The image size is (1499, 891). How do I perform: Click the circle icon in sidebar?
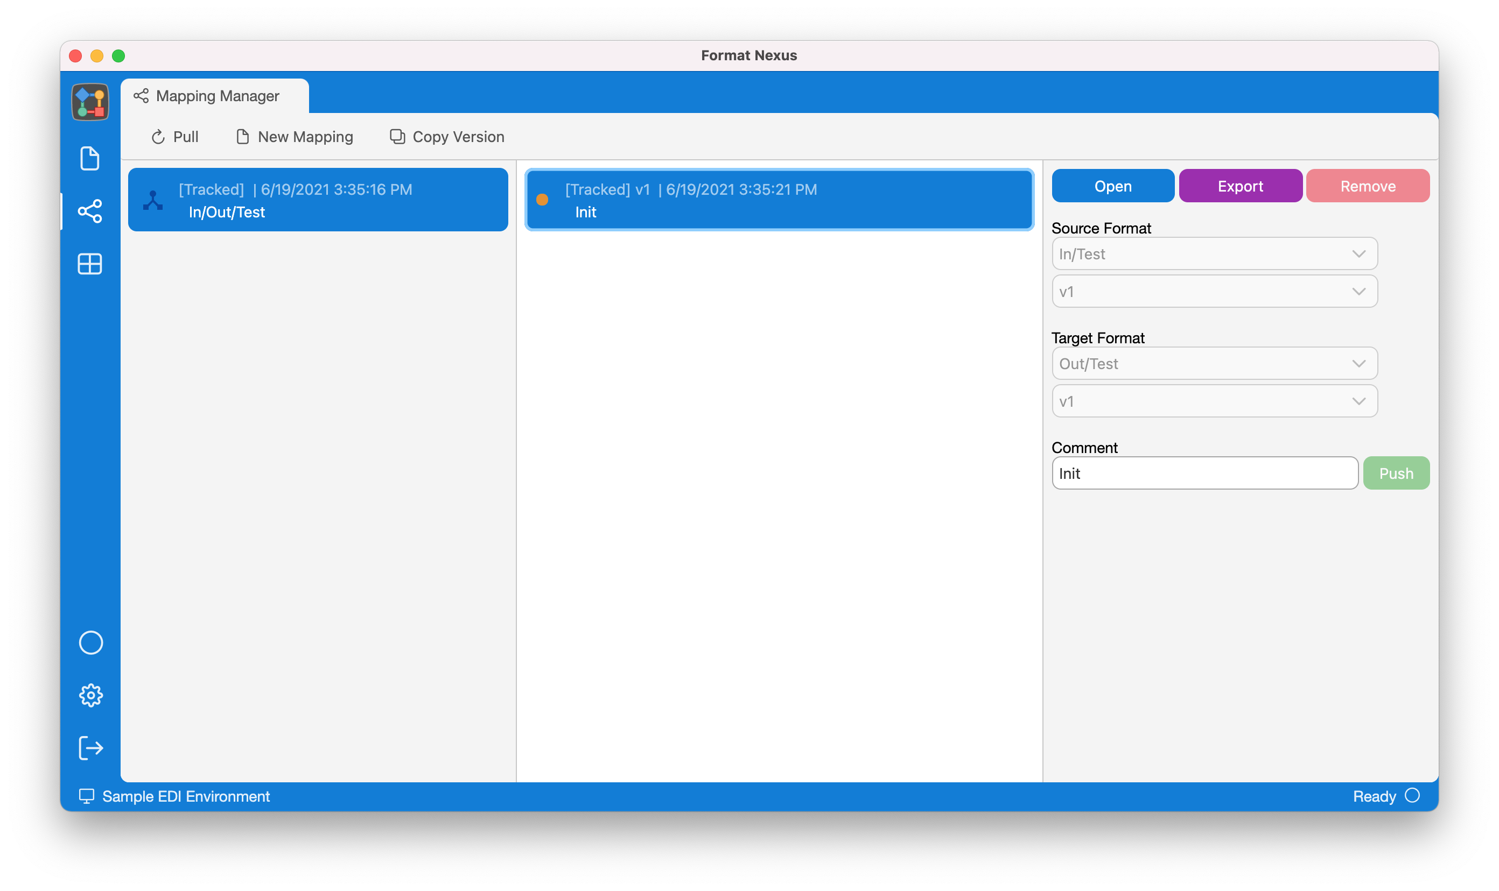(90, 642)
